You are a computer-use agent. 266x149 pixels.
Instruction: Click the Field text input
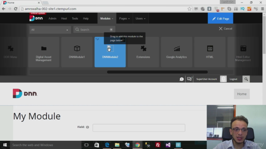pyautogui.click(x=139, y=128)
